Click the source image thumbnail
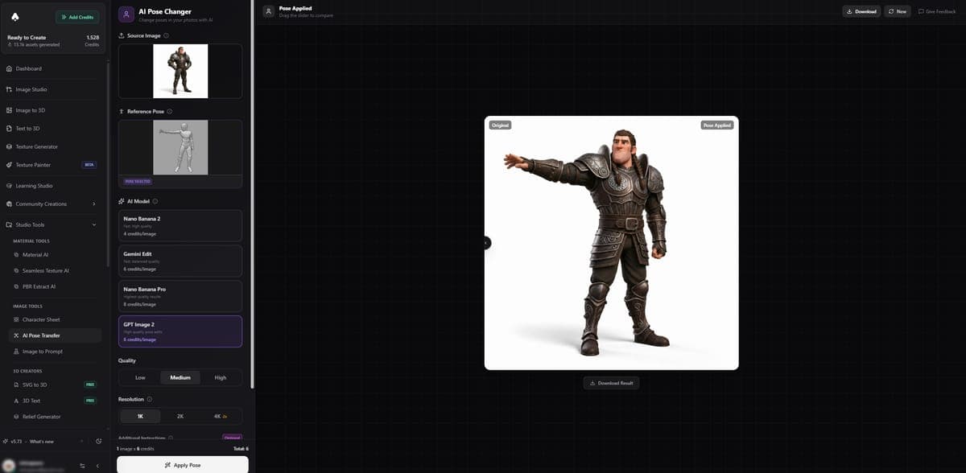 tap(180, 71)
